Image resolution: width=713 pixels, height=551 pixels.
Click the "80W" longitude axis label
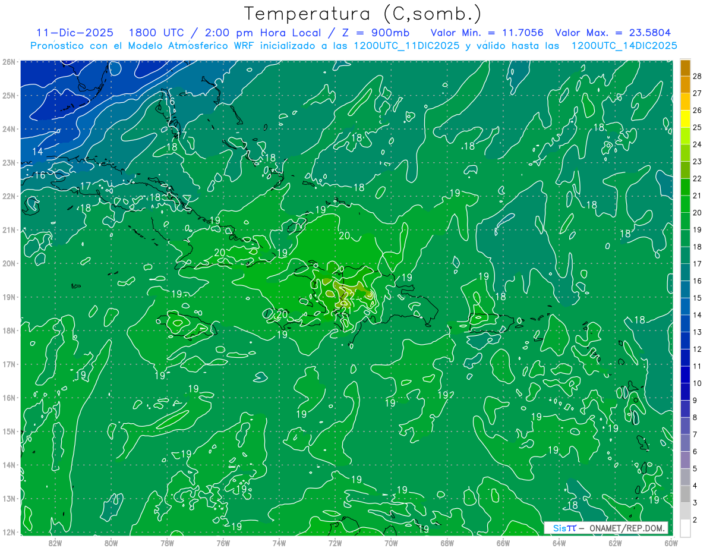click(111, 543)
